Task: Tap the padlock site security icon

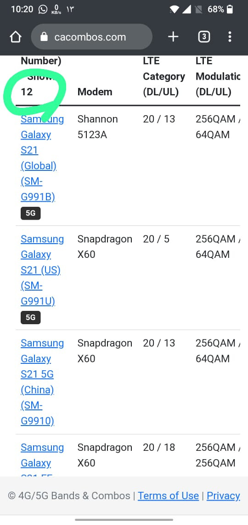Action: 44,37
